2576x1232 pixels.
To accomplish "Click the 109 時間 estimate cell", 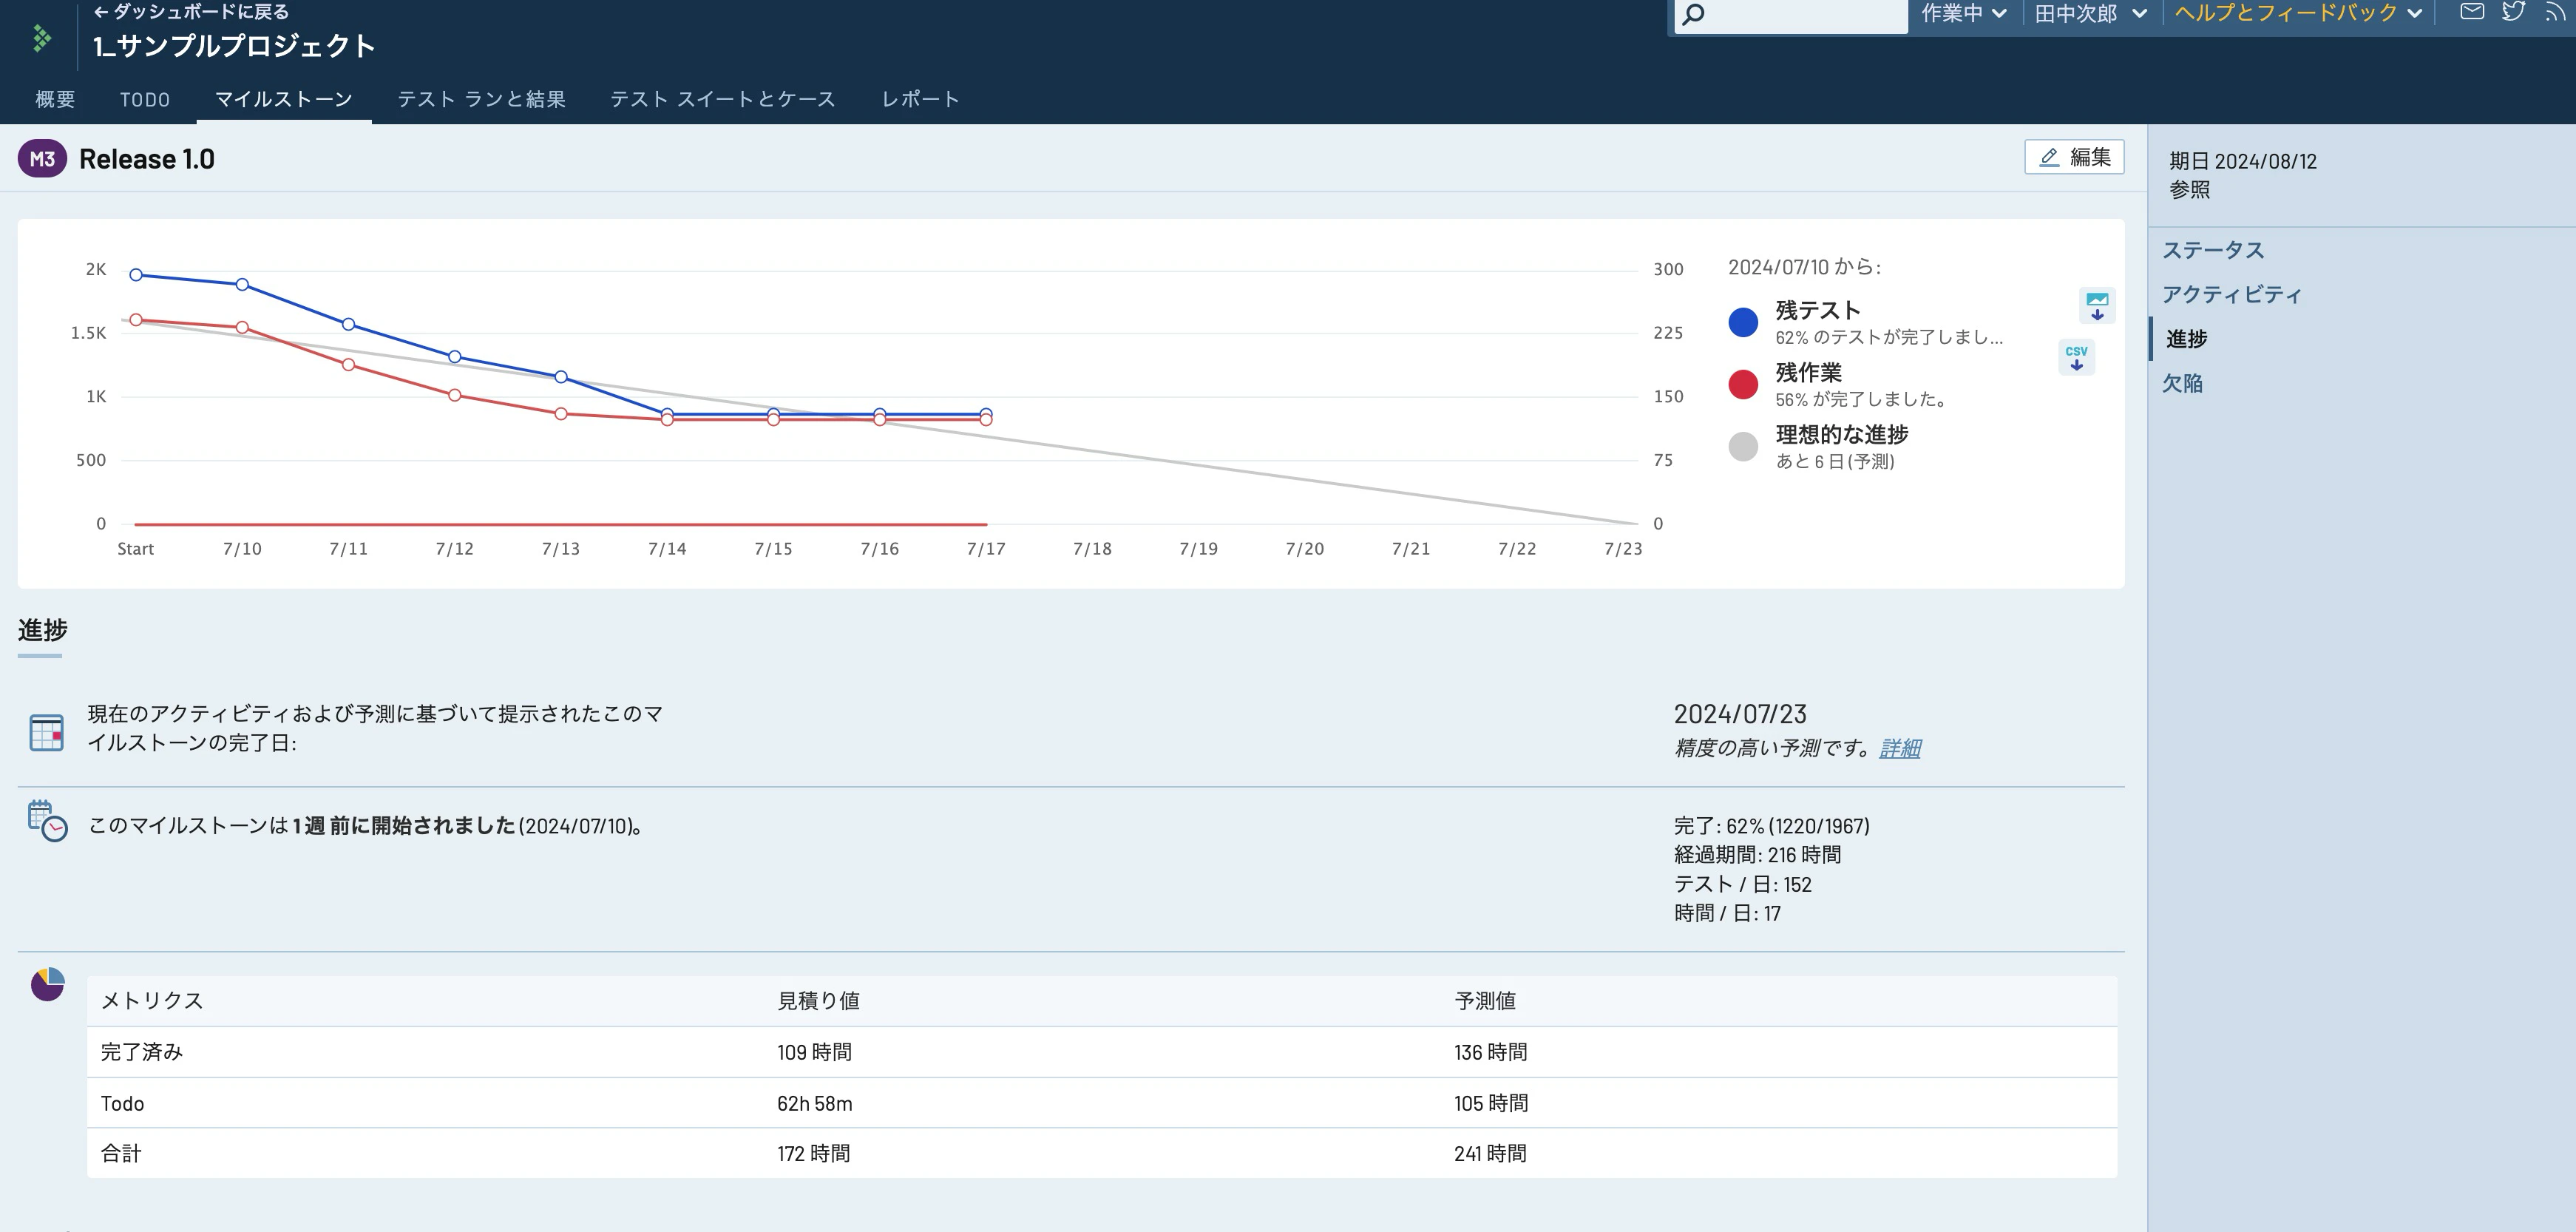I will (x=815, y=1052).
